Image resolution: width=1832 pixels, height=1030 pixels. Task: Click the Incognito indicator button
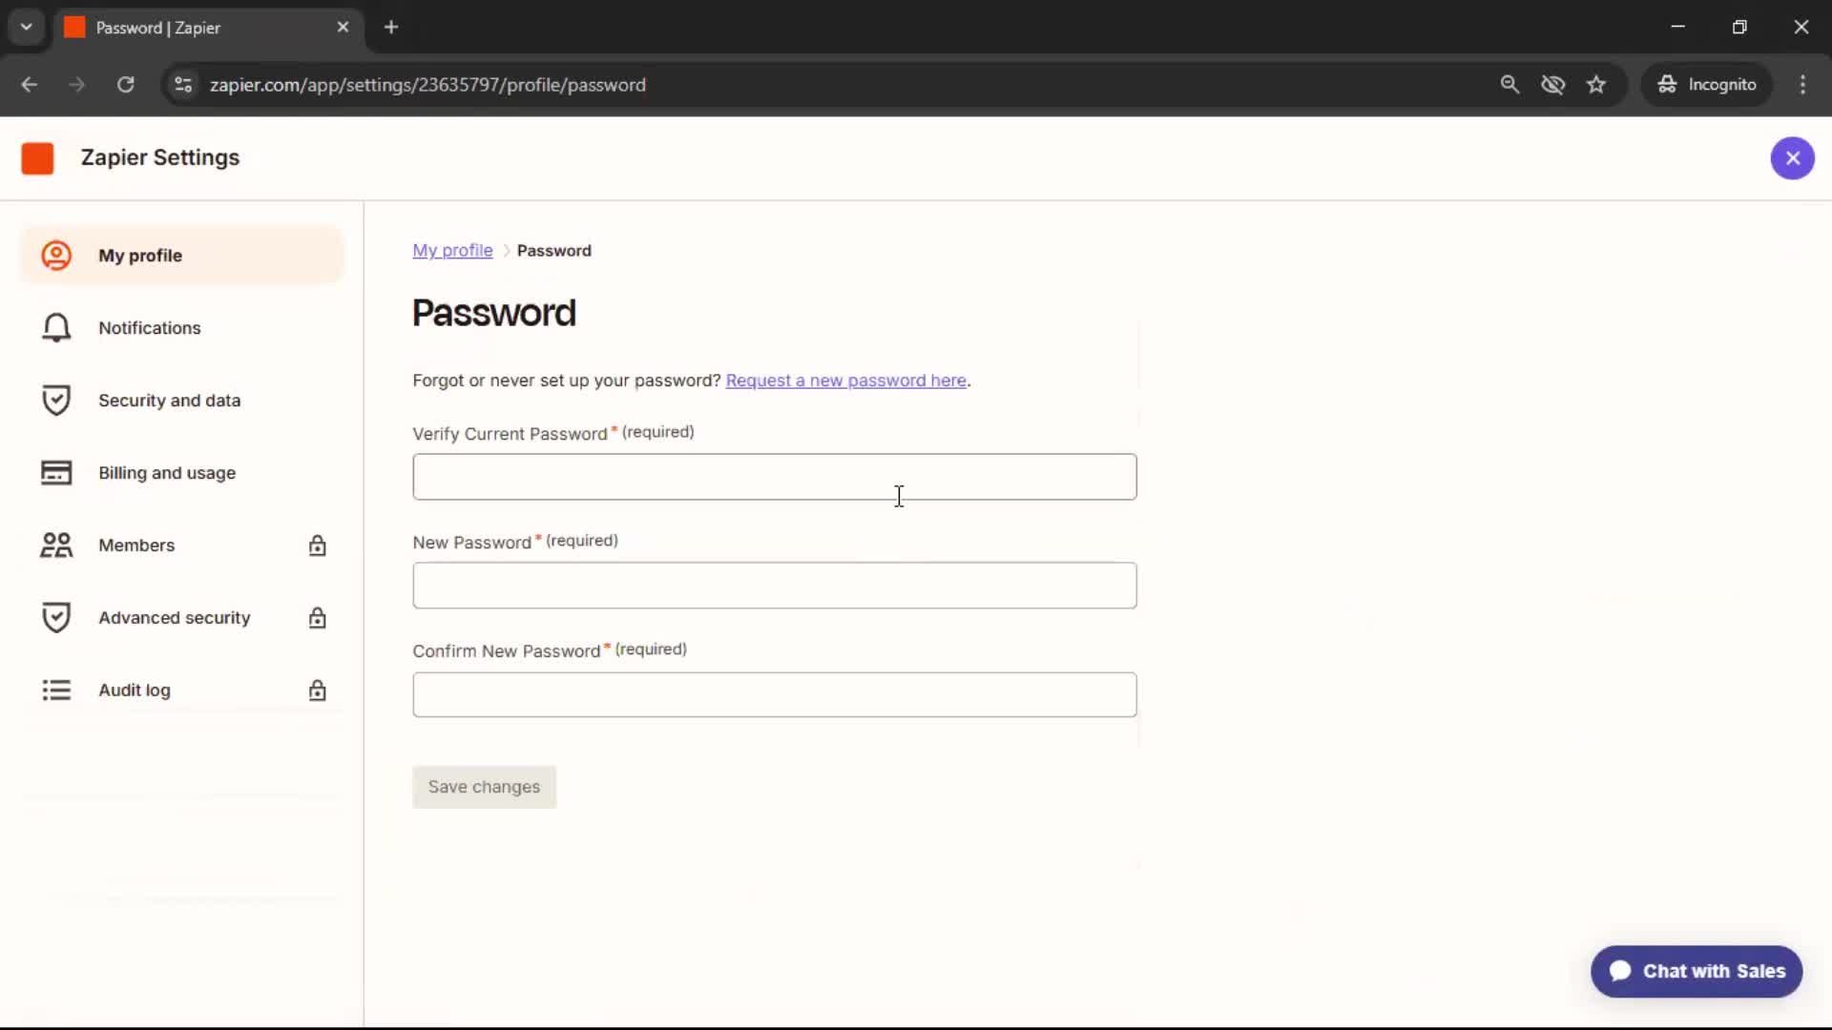1706,85
